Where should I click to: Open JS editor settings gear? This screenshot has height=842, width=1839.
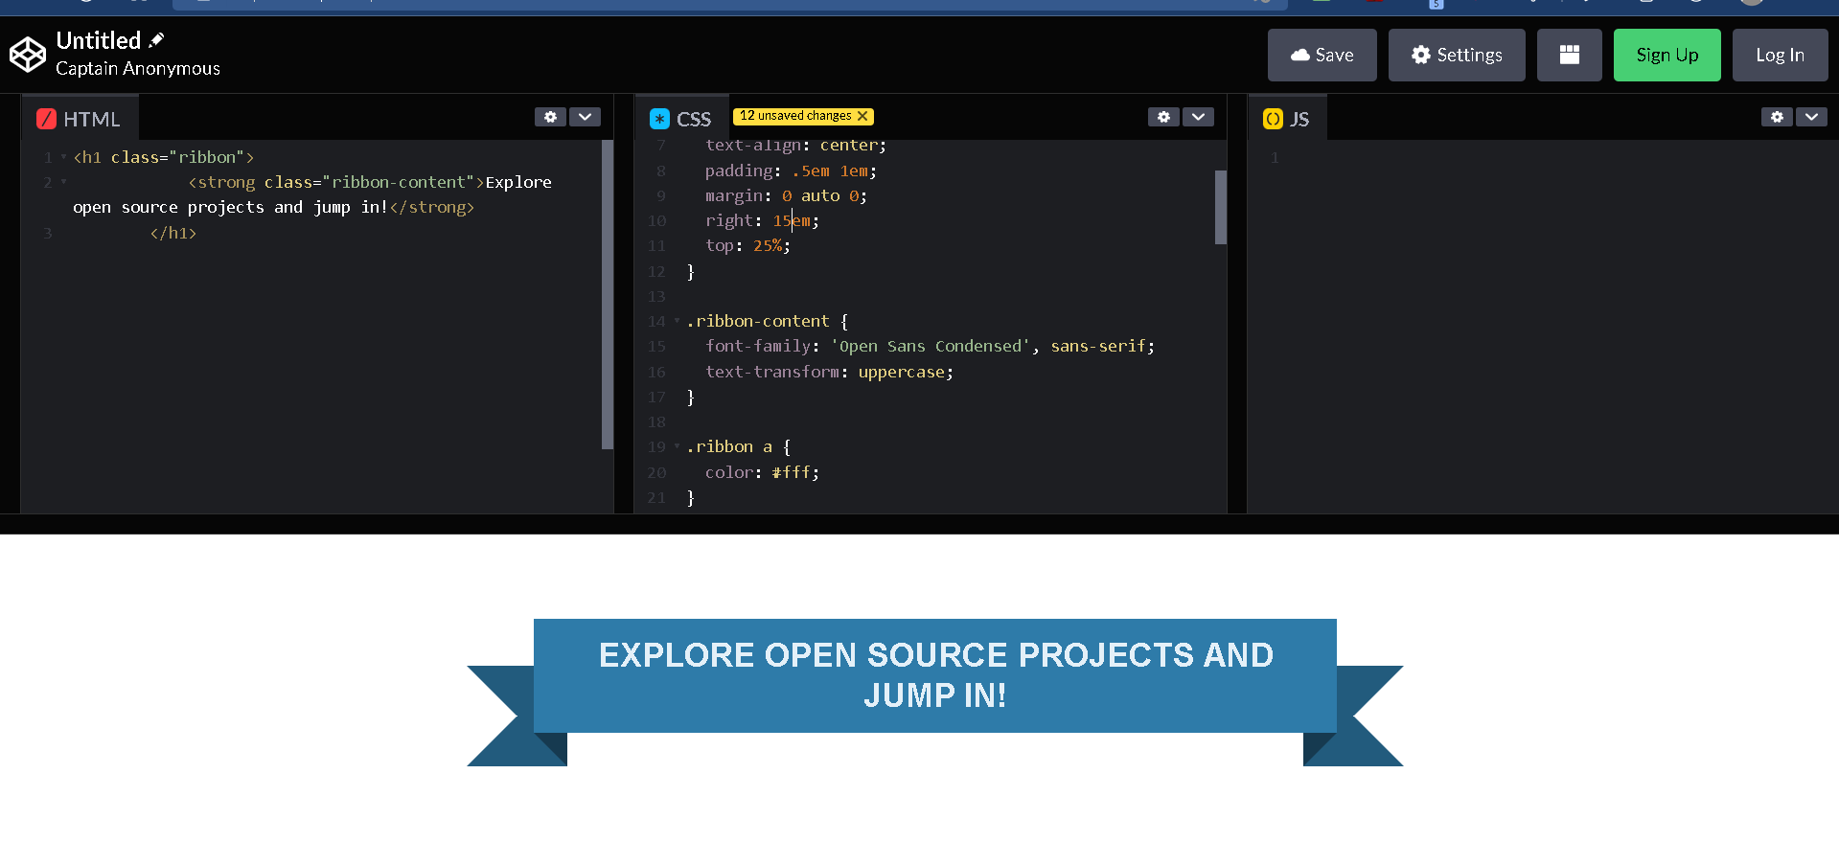click(1777, 117)
